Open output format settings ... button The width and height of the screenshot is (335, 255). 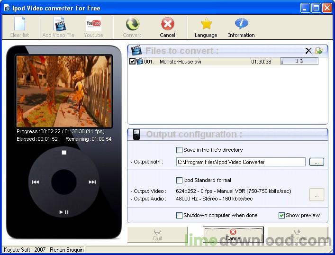[317, 195]
